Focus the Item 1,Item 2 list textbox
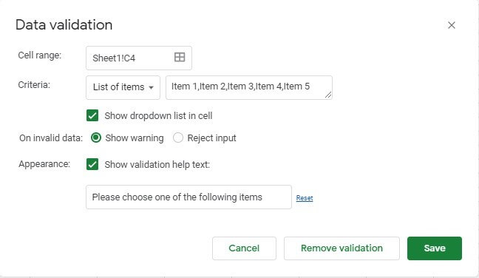 coord(249,87)
